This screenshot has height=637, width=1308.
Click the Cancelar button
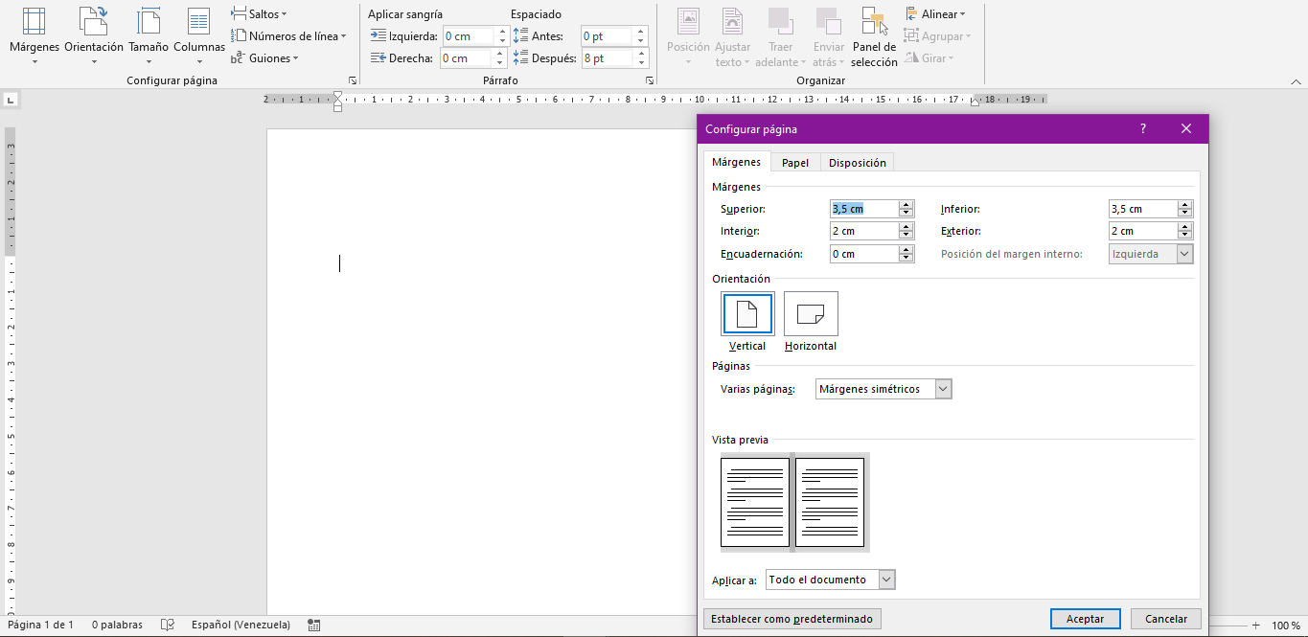pos(1166,619)
